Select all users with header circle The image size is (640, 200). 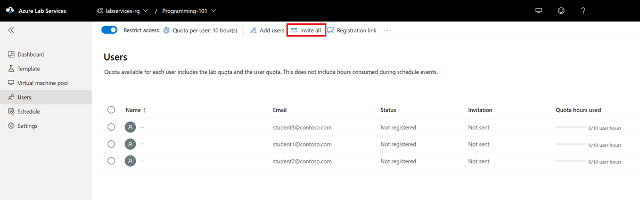[111, 110]
